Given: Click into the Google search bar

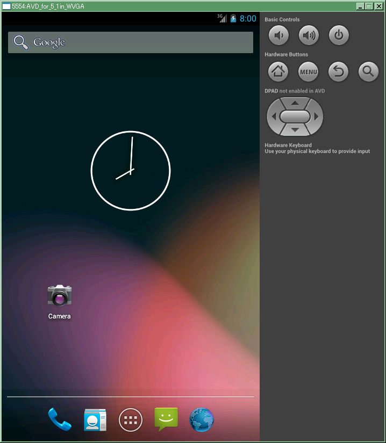Looking at the screenshot, I should point(130,42).
